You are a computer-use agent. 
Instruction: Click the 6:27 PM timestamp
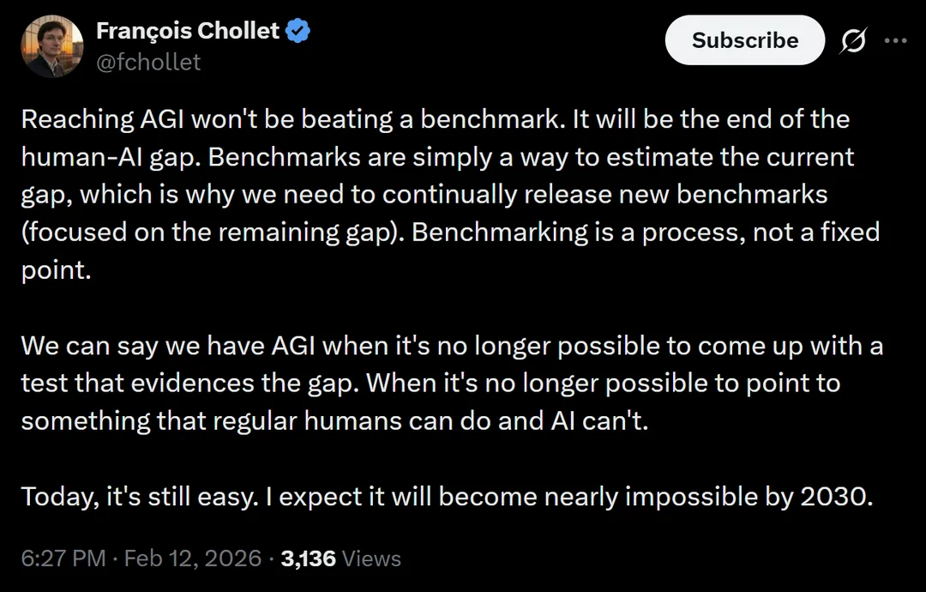[63, 559]
